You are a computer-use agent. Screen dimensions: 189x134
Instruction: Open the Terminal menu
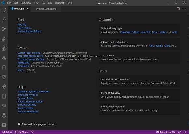pyautogui.click(x=59, y=3)
